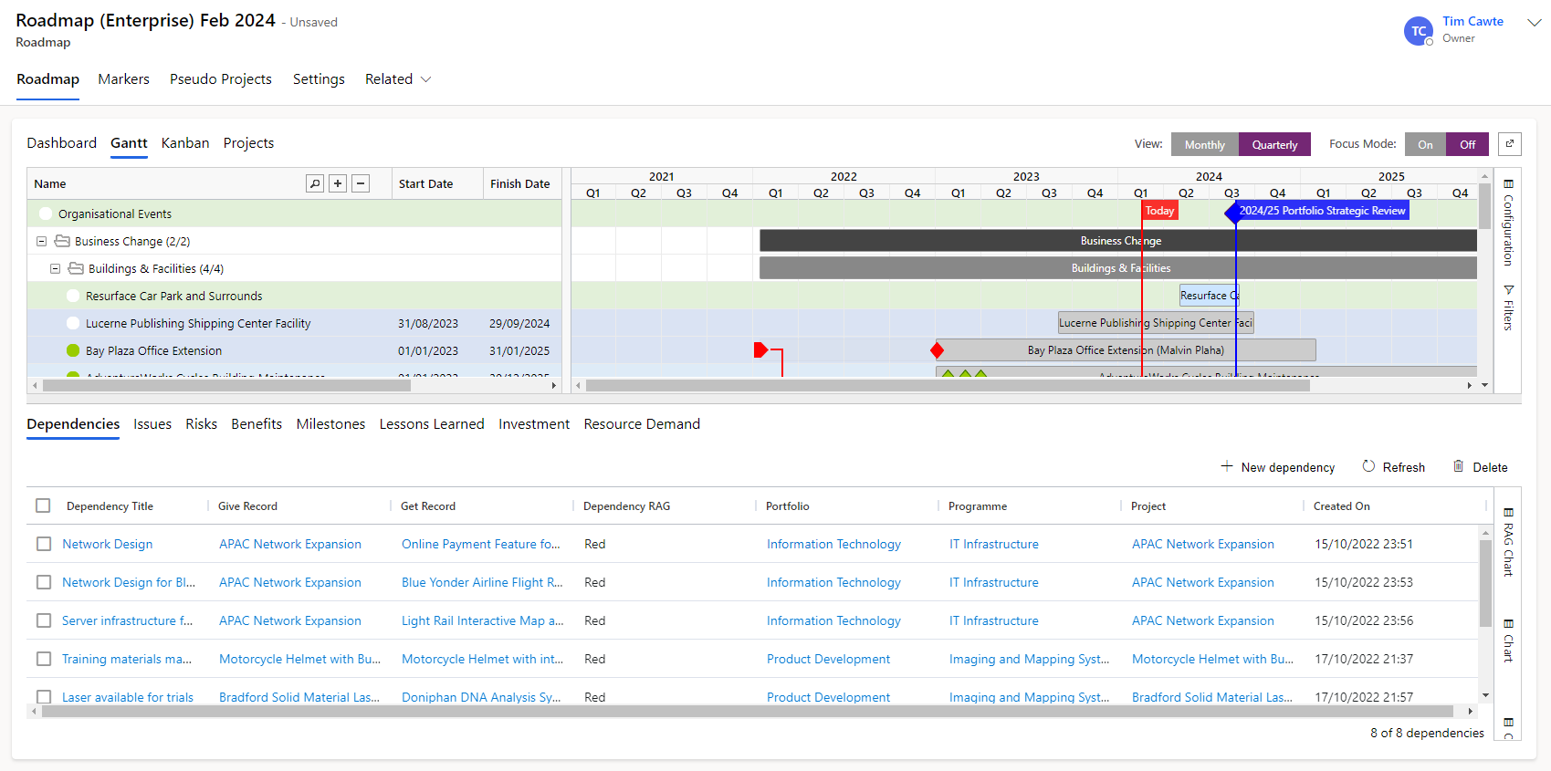Screen dimensions: 1551x771
Task: Open the Dependency RAG column header menu
Action: click(626, 506)
